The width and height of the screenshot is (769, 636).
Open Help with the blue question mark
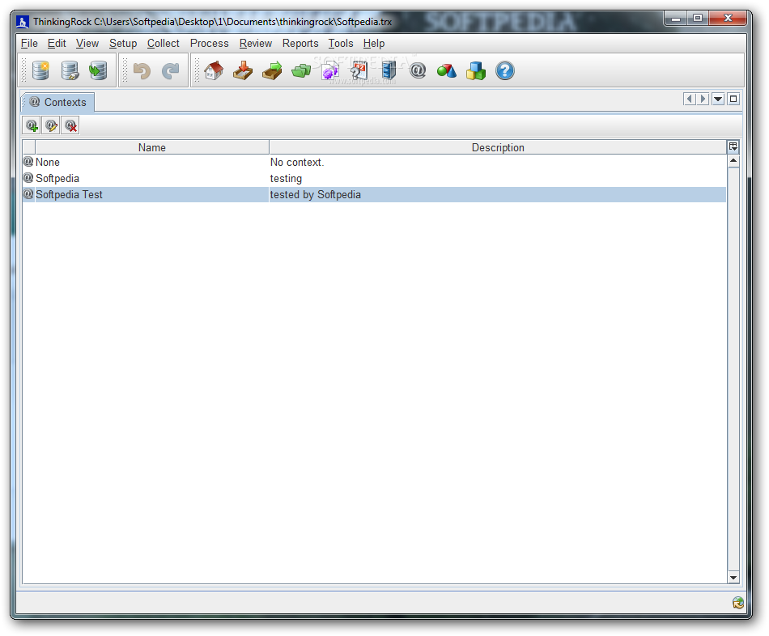(504, 70)
